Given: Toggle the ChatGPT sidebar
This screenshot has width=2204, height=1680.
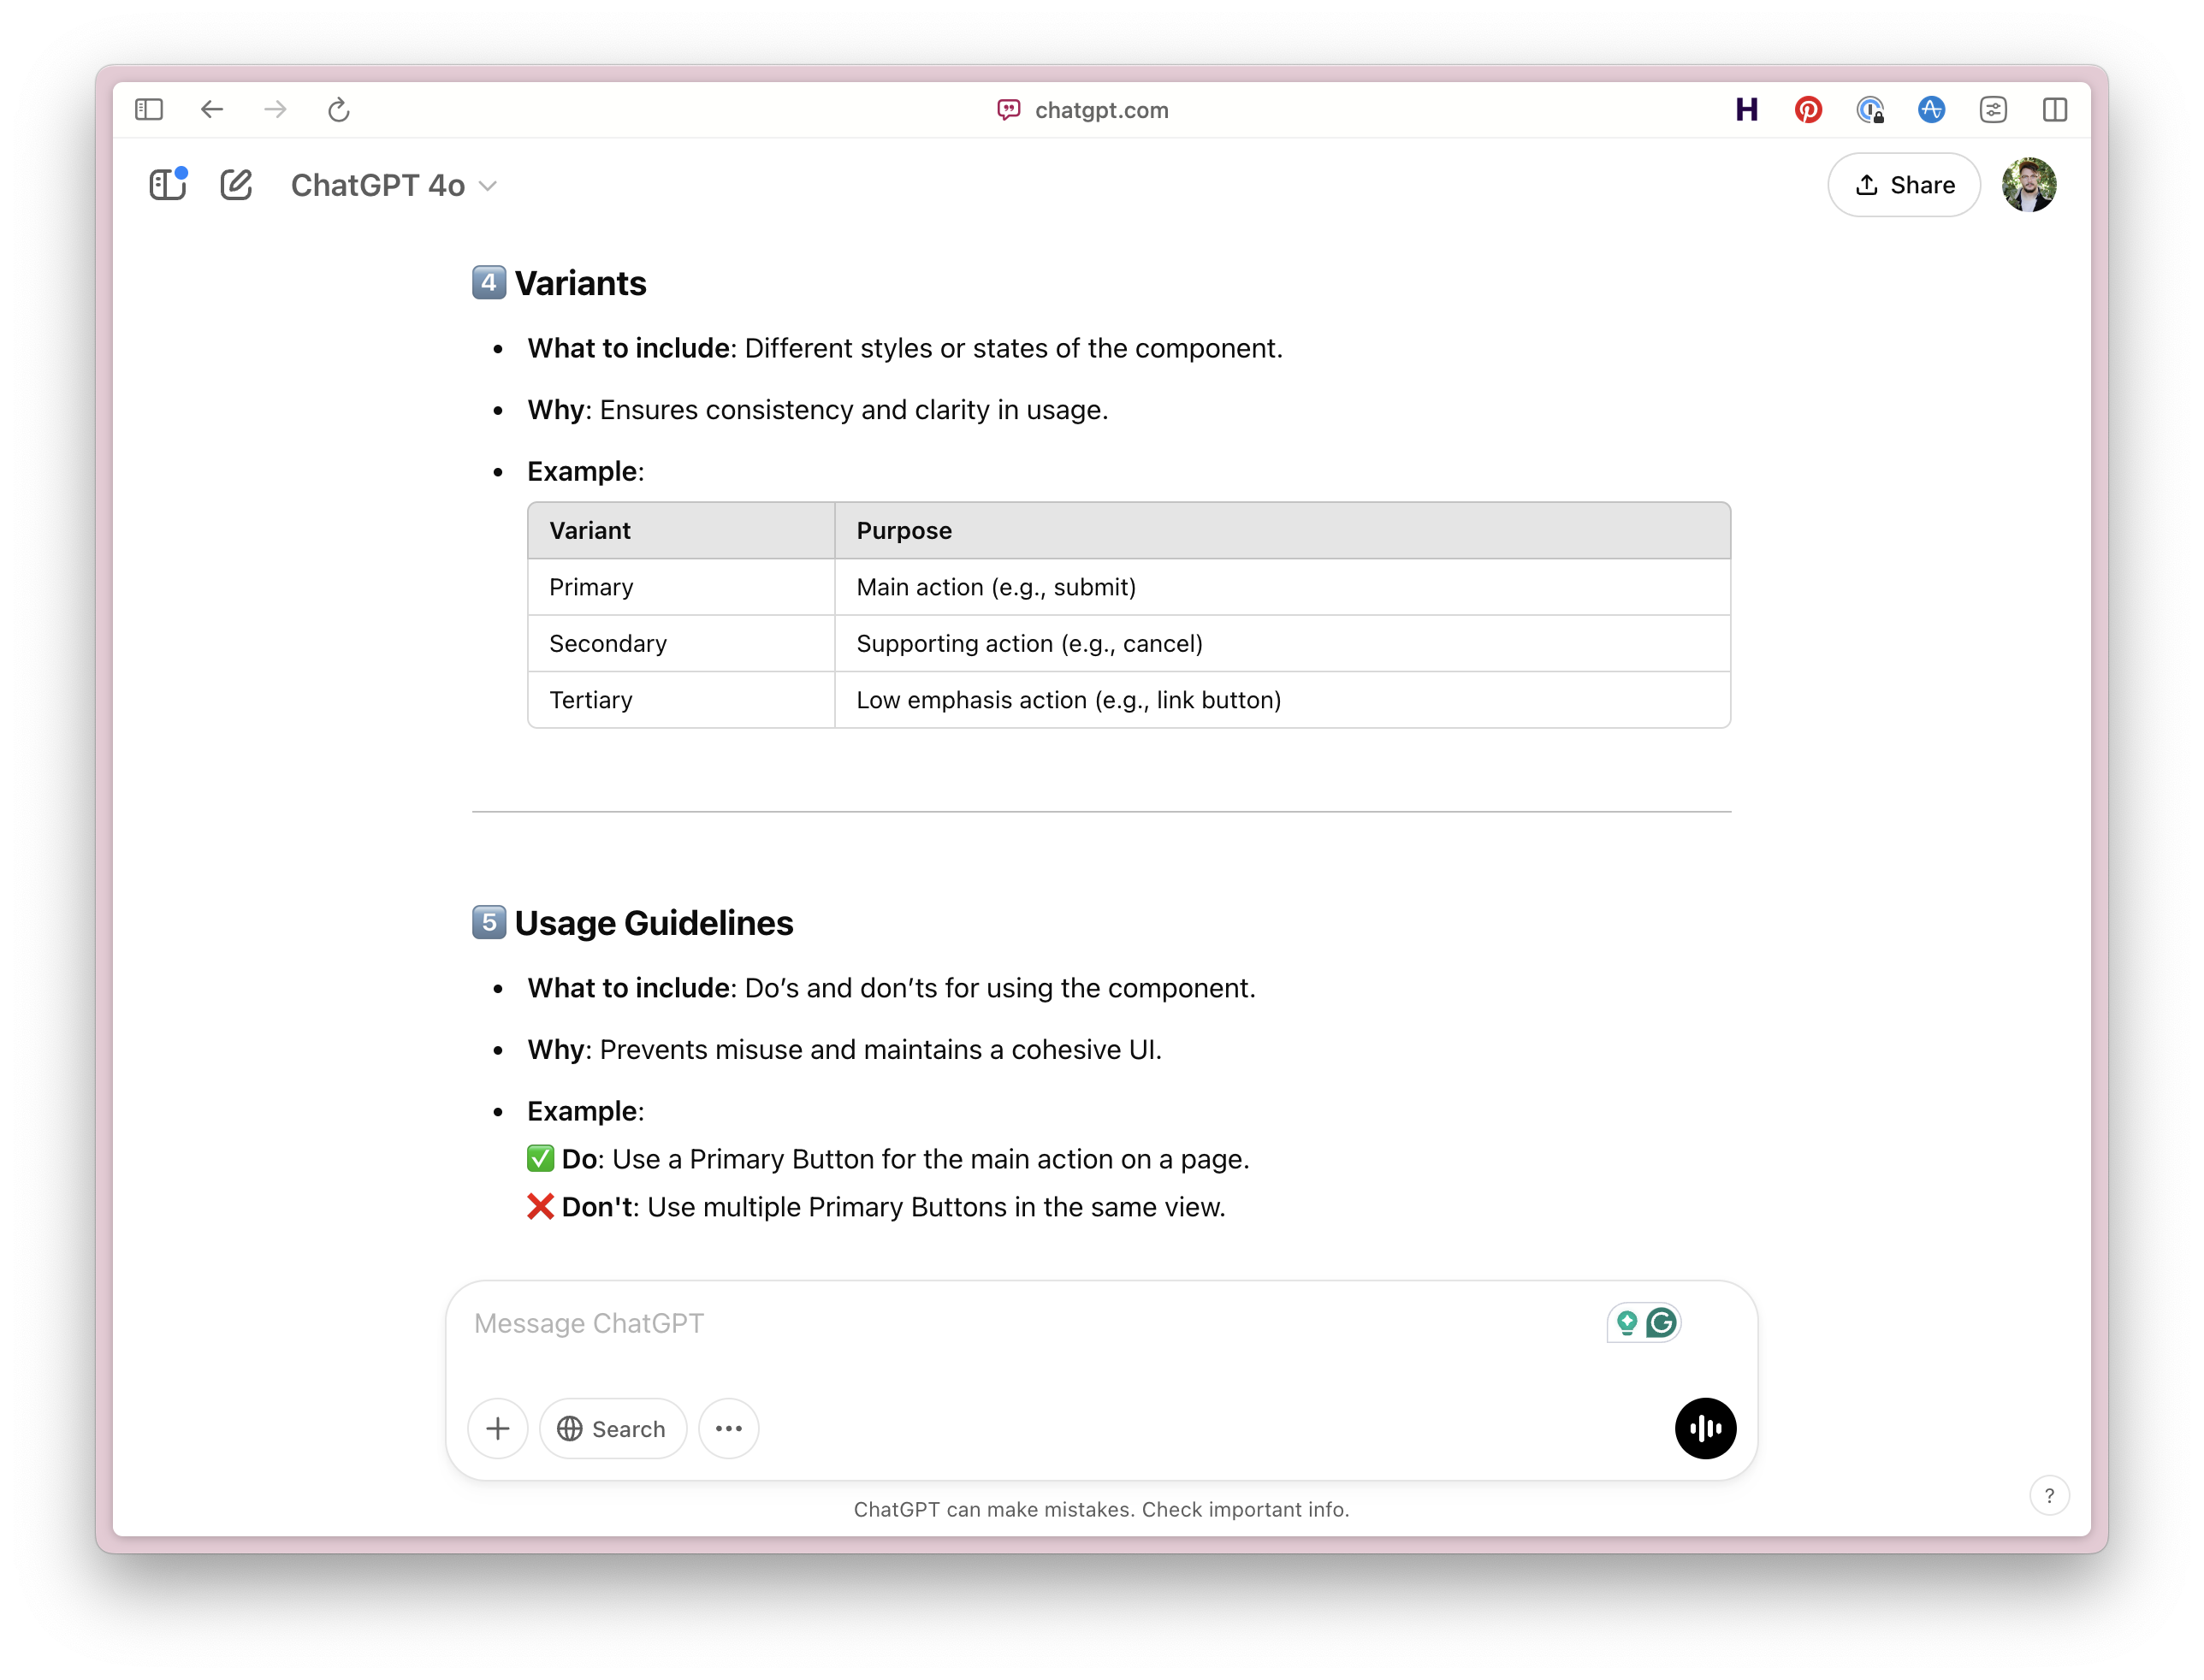Looking at the screenshot, I should pyautogui.click(x=166, y=184).
